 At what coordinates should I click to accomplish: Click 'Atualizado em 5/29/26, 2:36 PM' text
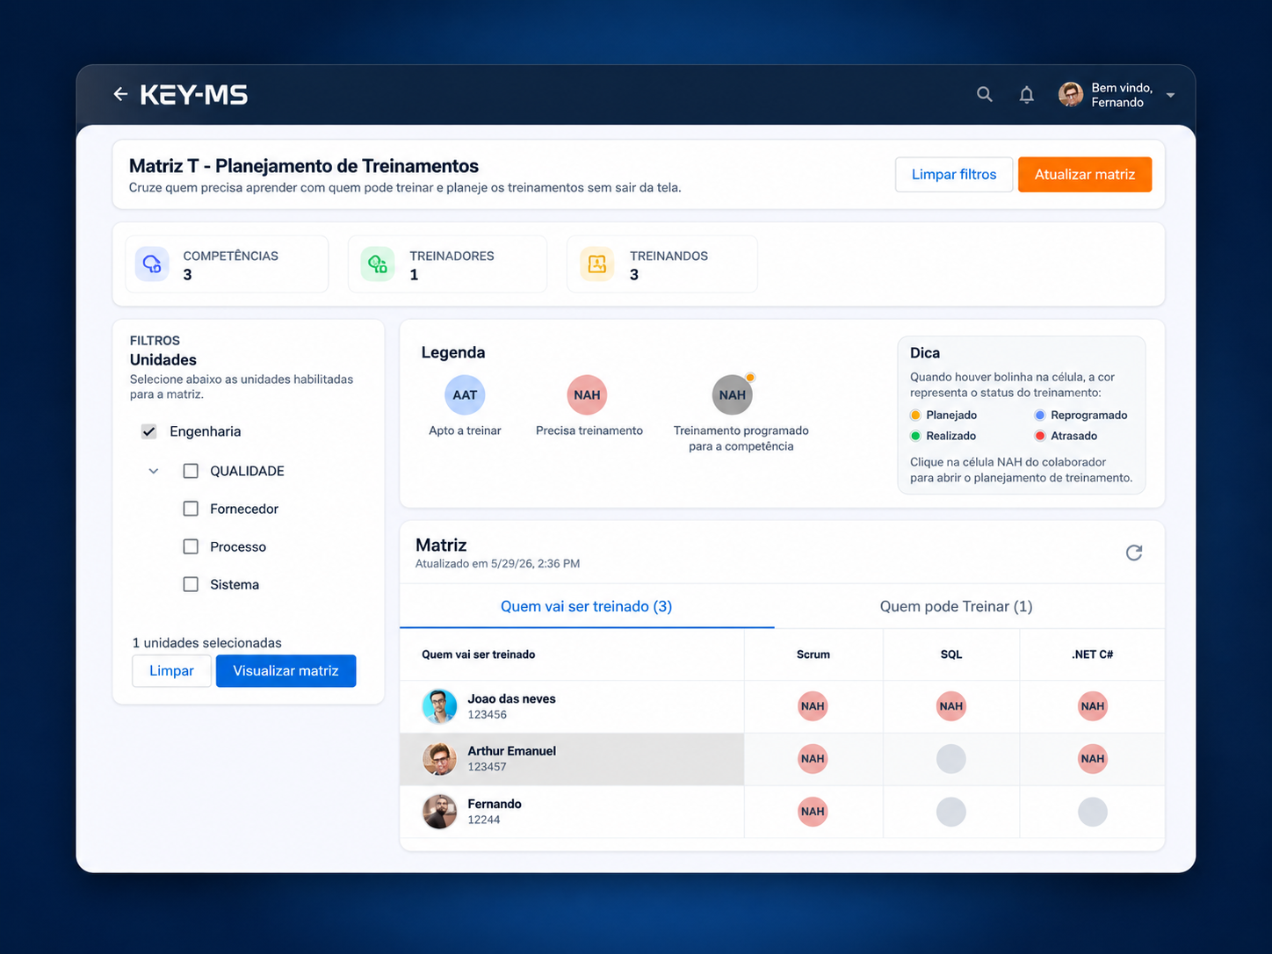497,564
